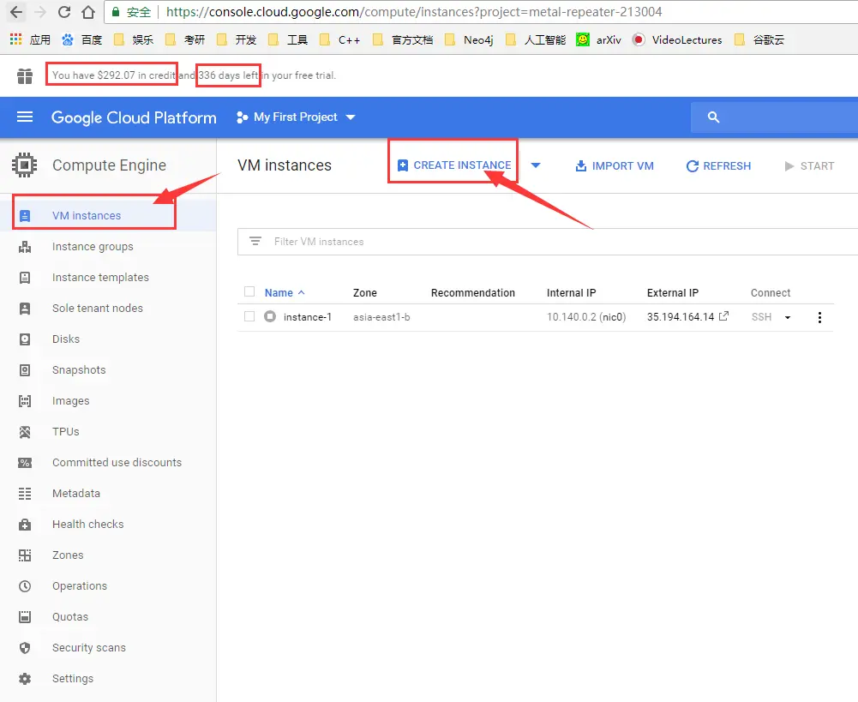Click the SSH connect button for instance-1
This screenshot has height=702, width=858.
pos(761,317)
